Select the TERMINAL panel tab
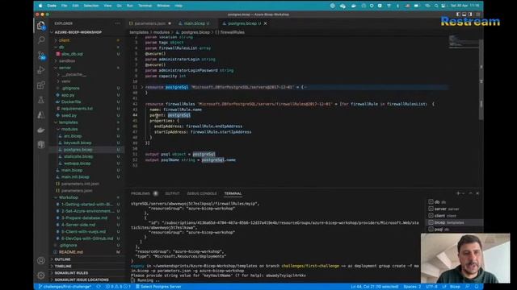 tap(233, 193)
